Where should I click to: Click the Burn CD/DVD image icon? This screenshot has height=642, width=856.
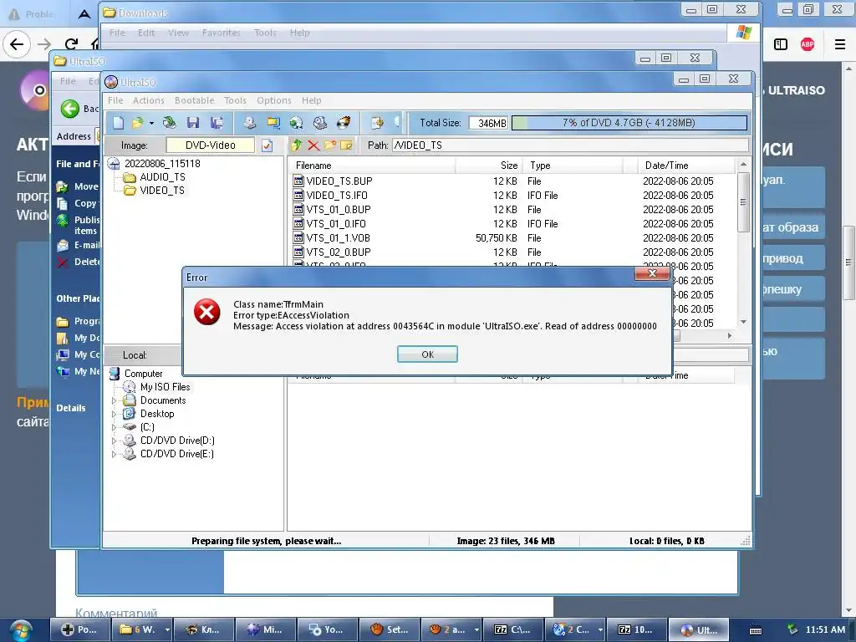pyautogui.click(x=344, y=123)
